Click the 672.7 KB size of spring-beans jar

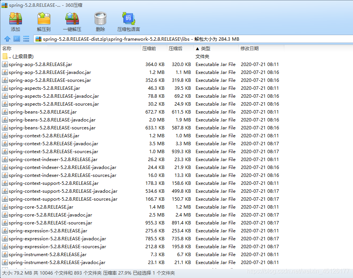[x=155, y=112]
